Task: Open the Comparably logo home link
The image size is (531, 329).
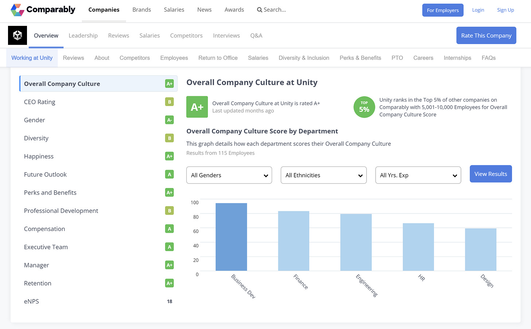Action: point(43,10)
